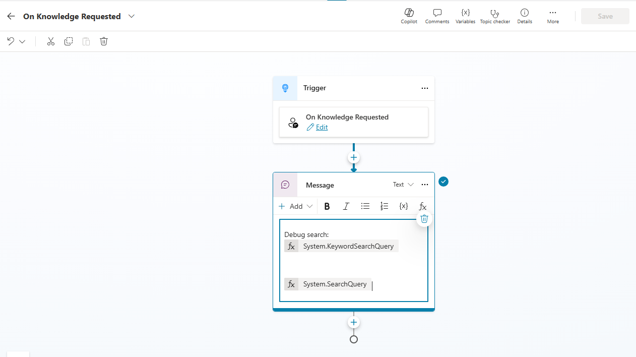The width and height of the screenshot is (636, 357).
Task: Delete selected node using toolbar trash icon
Action: pyautogui.click(x=104, y=41)
